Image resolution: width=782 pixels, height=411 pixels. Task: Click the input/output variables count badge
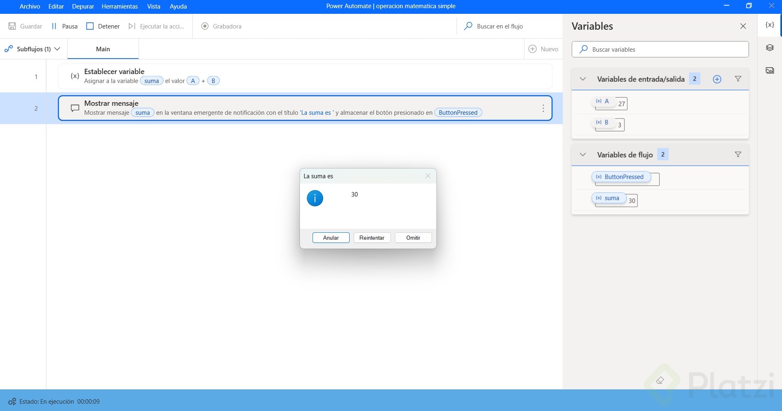695,79
